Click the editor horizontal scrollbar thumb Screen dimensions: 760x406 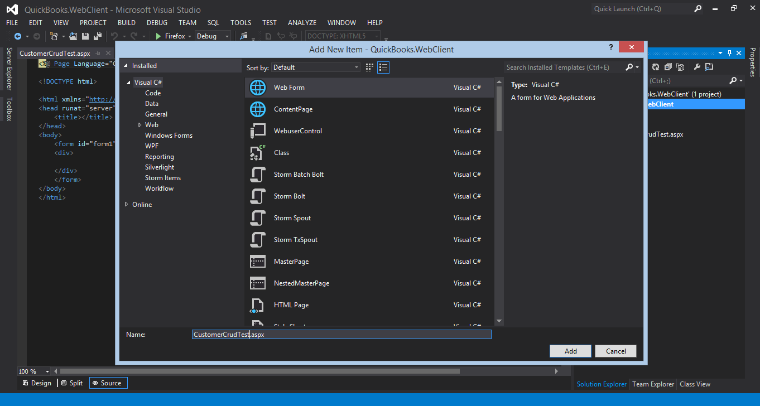pos(259,371)
